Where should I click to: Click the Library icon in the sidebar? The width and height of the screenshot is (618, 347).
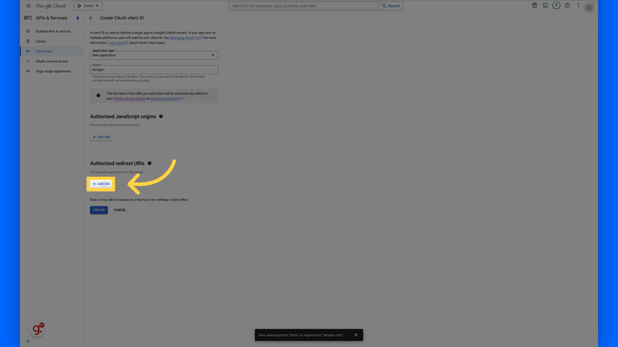(x=28, y=41)
